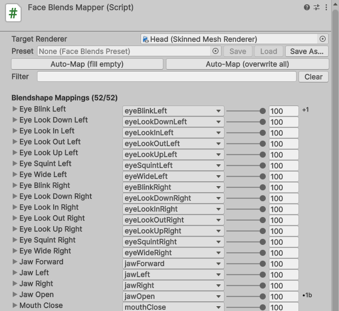339x311 pixels.
Task: Click Auto-Map (overwrite all) button
Action: tap(247, 64)
